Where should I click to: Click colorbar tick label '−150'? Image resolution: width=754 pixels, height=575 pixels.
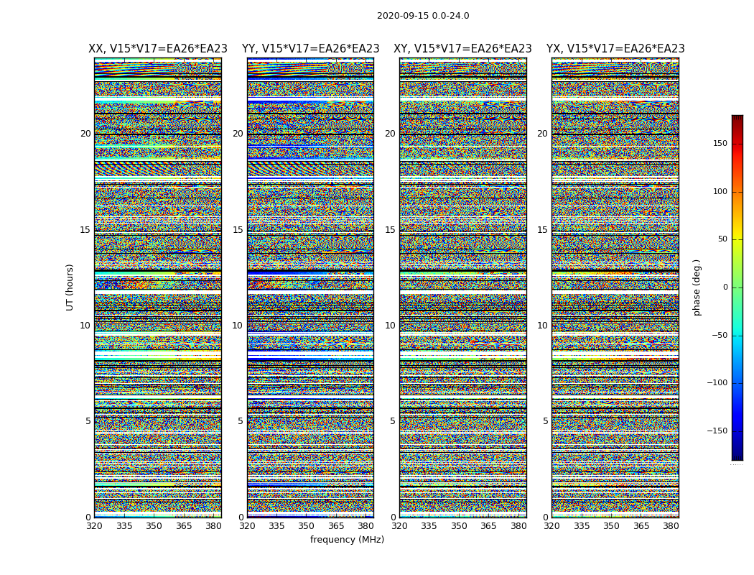[x=717, y=431]
